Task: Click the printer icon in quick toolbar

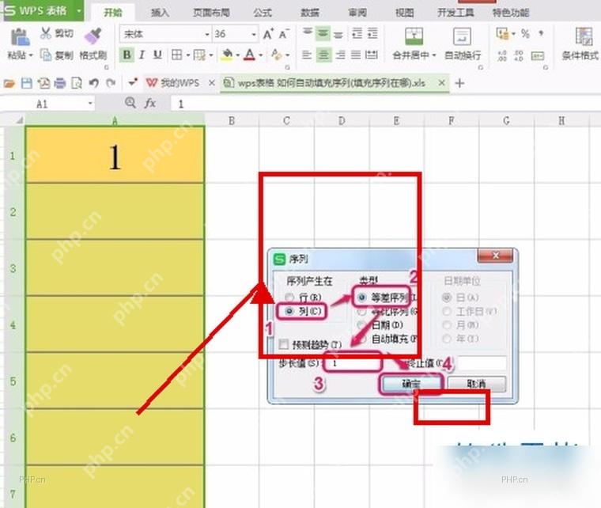Action: click(x=60, y=83)
